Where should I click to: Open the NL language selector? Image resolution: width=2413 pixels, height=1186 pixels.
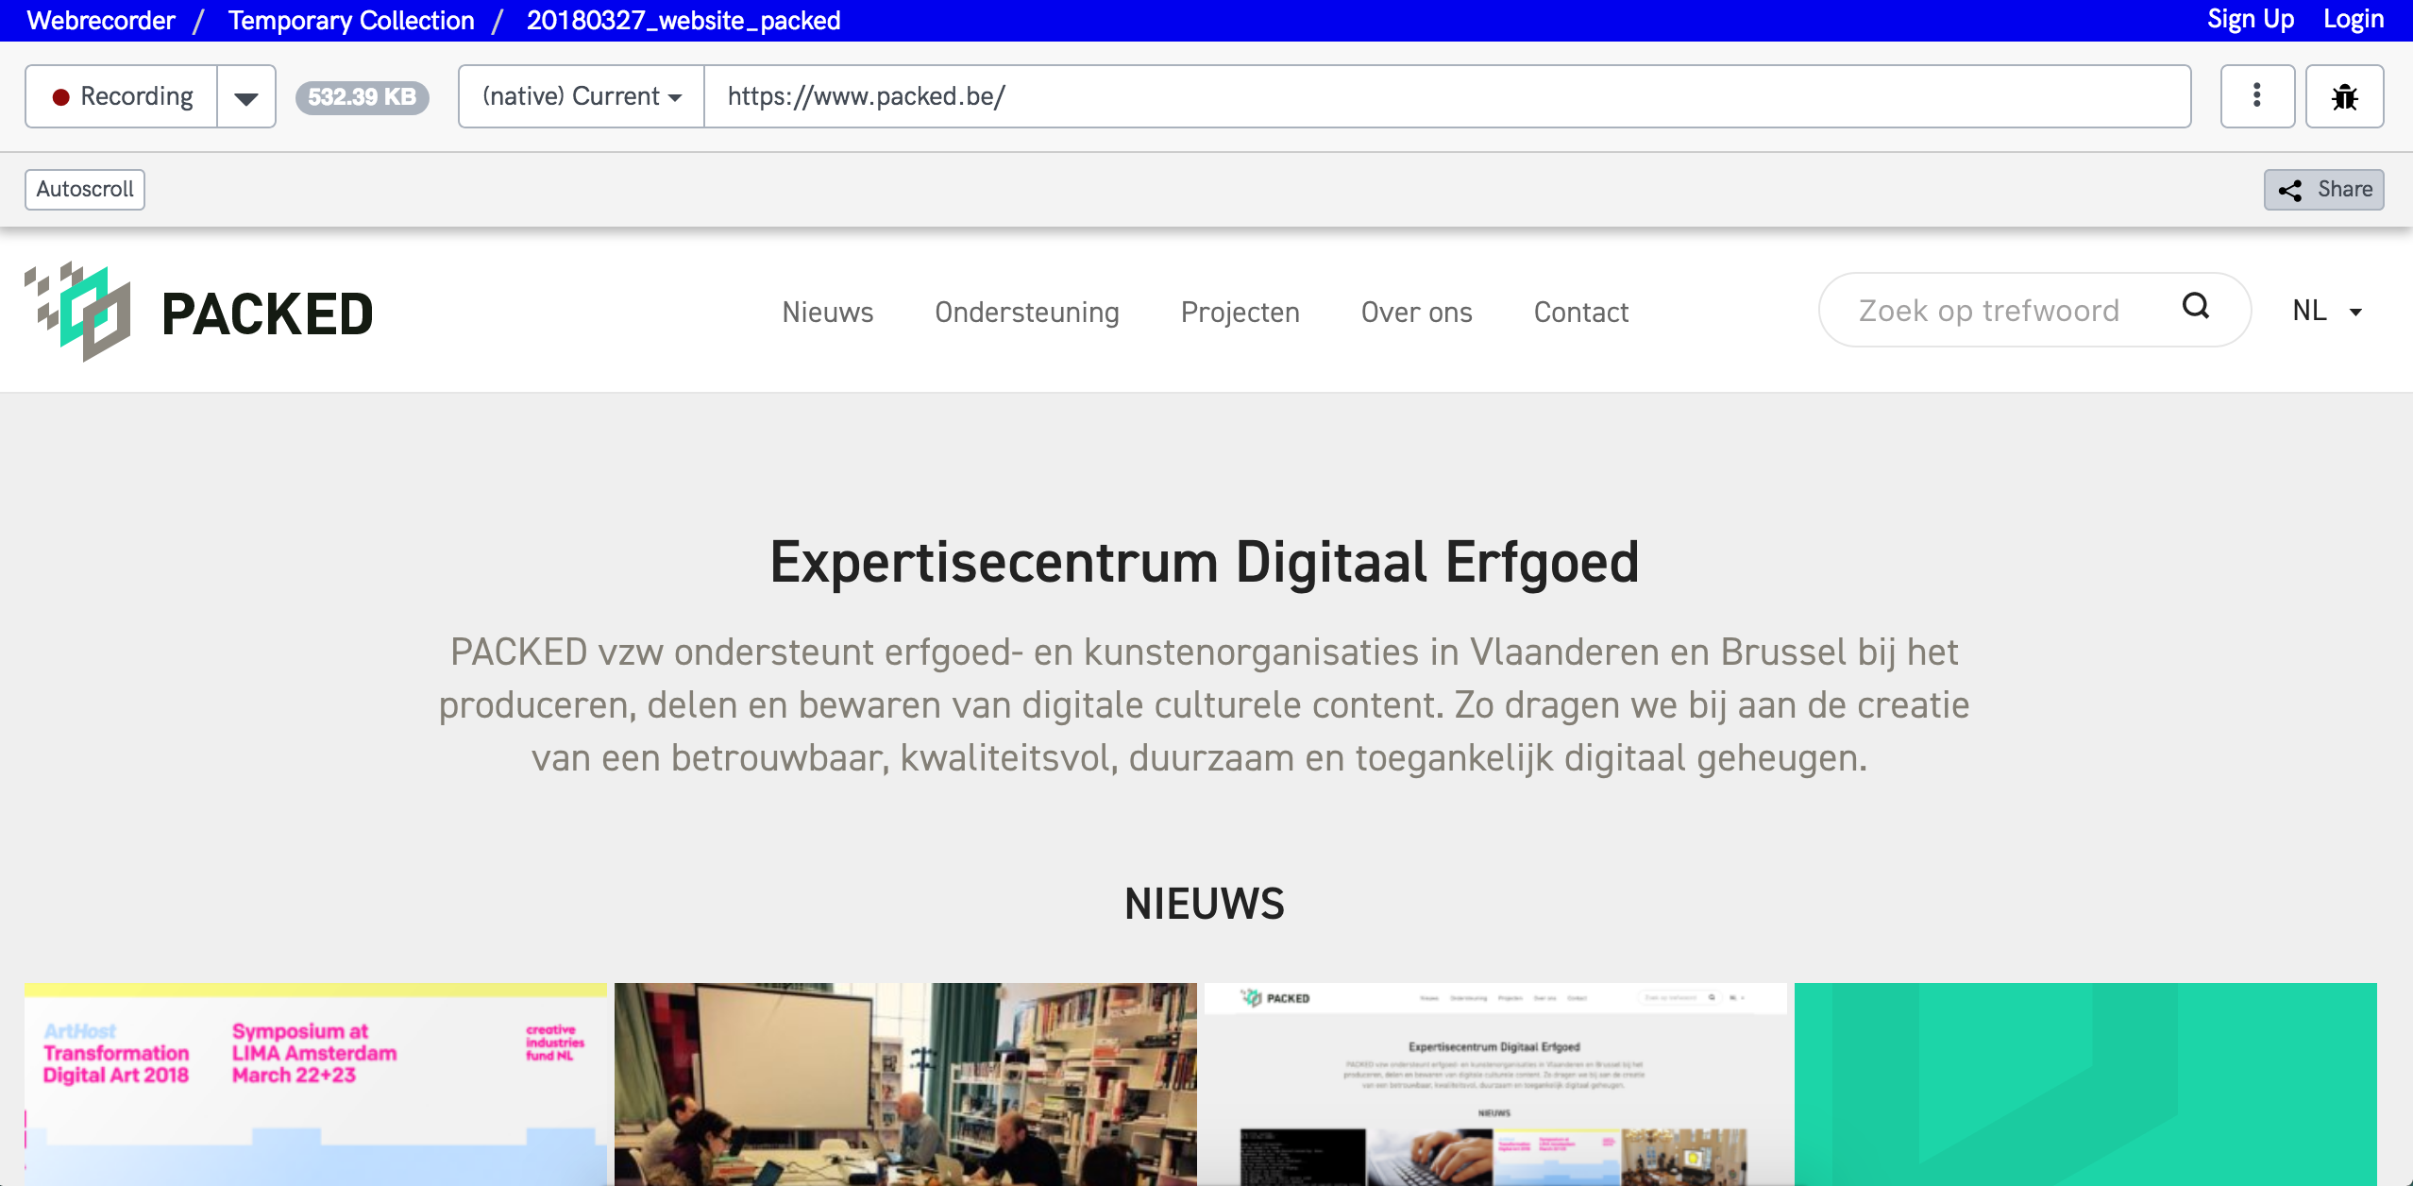click(x=2326, y=312)
